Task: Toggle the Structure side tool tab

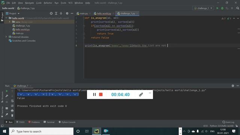Action: [x=2, y=97]
